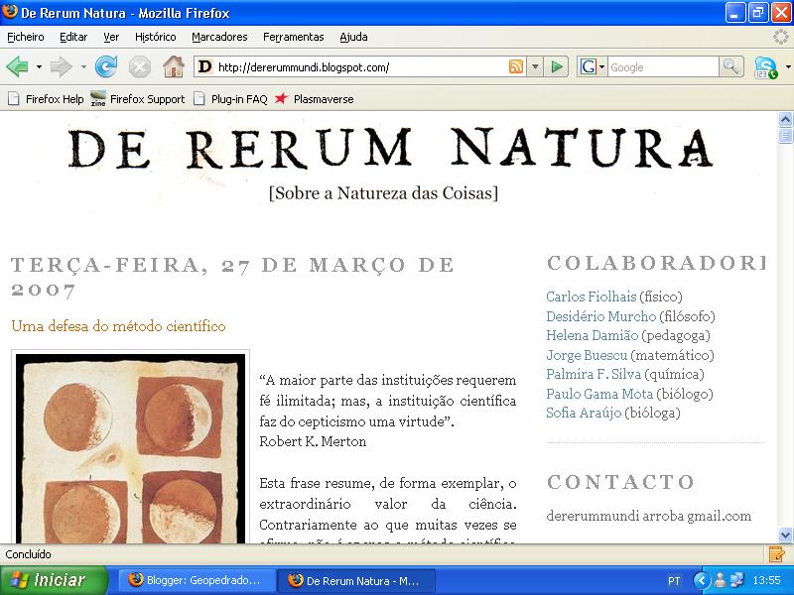Expand the Back button history dropdown
The image size is (794, 595).
(39, 66)
